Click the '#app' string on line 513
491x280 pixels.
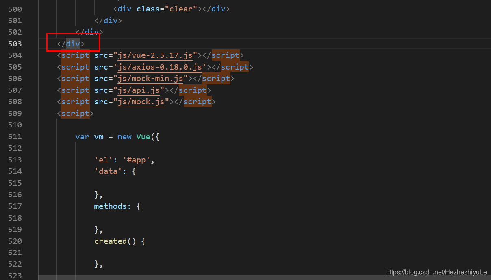click(137, 160)
